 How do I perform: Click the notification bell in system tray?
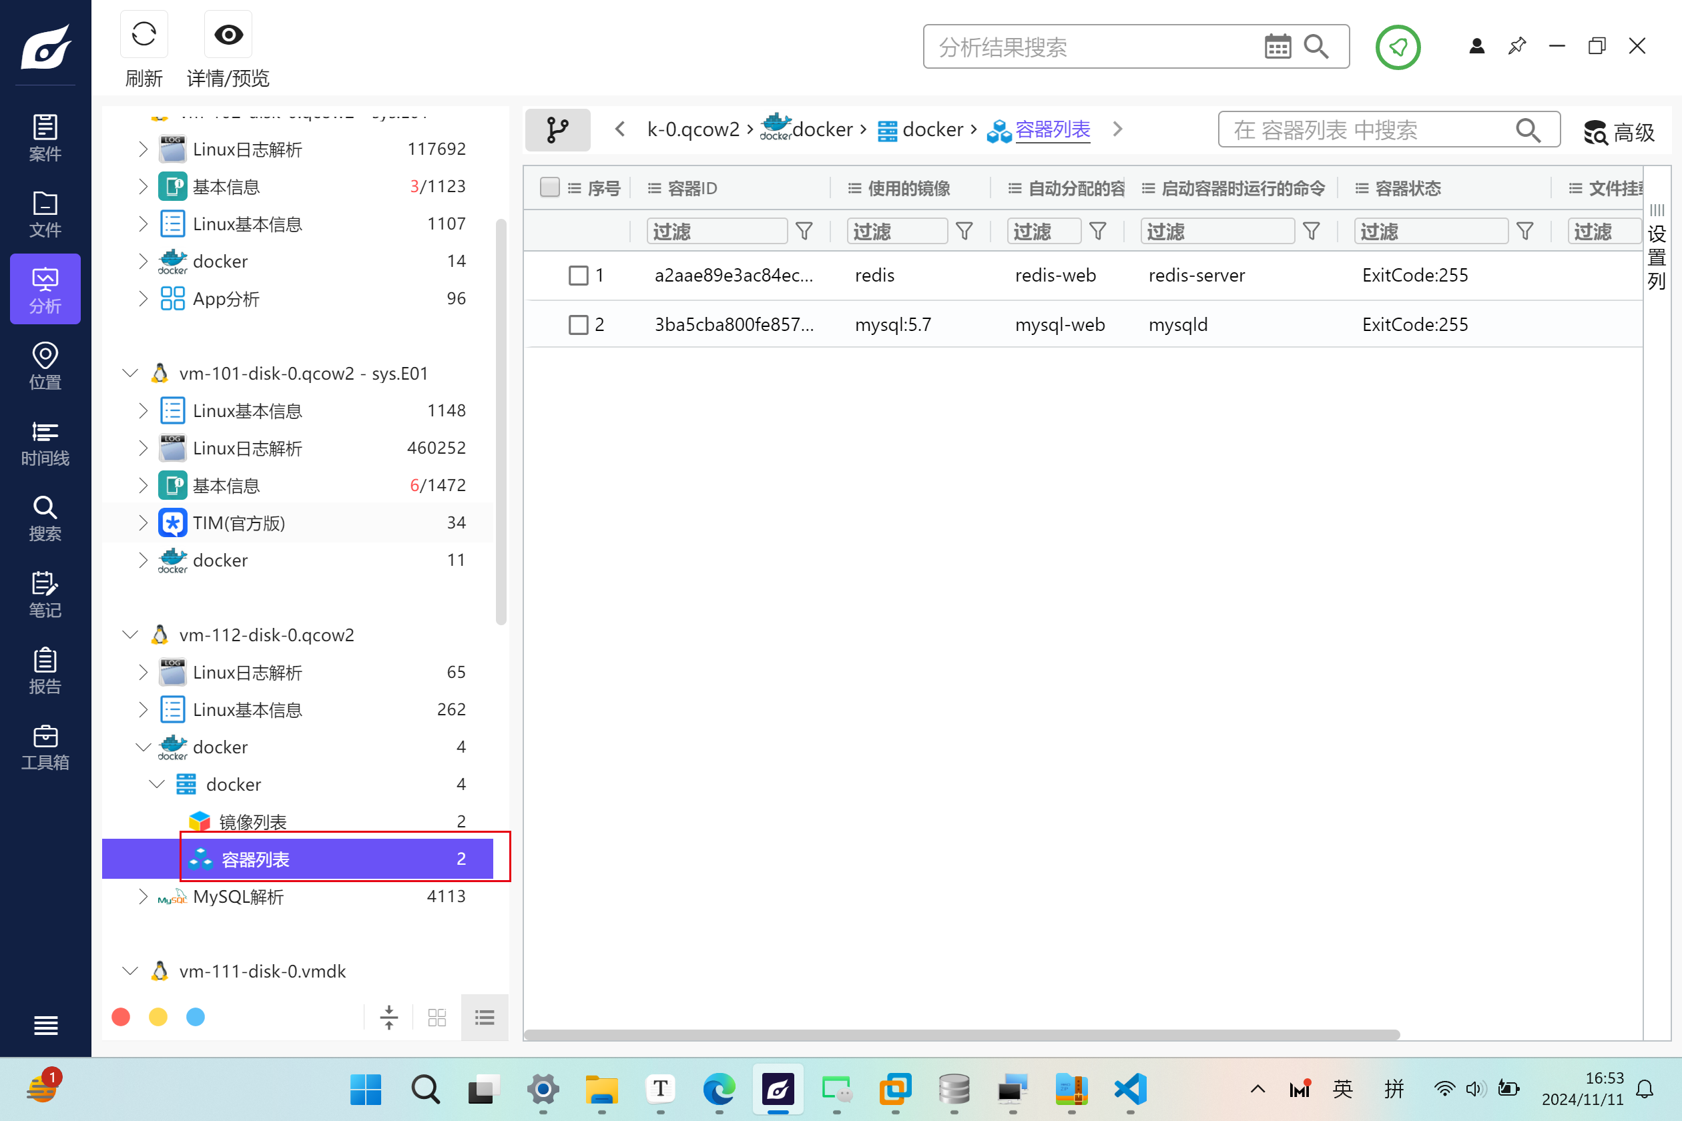coord(1645,1089)
